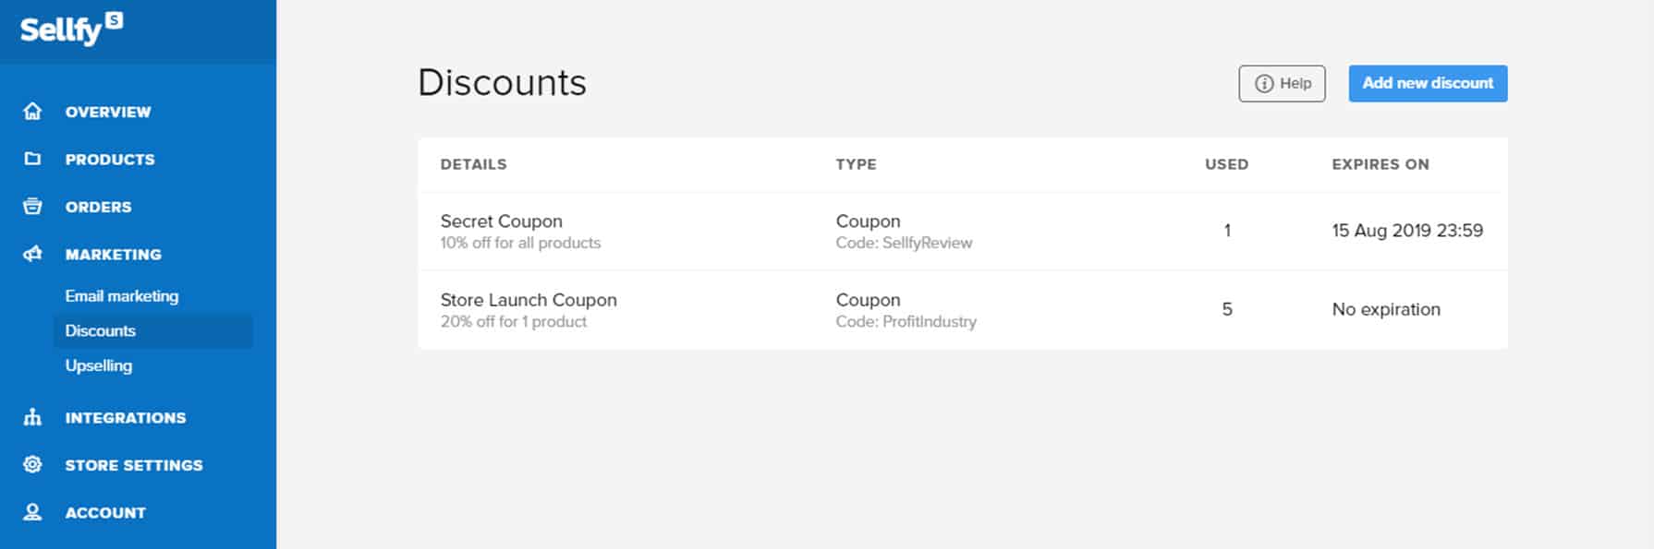Go to the Upselling page
The height and width of the screenshot is (549, 1654).
pos(99,365)
